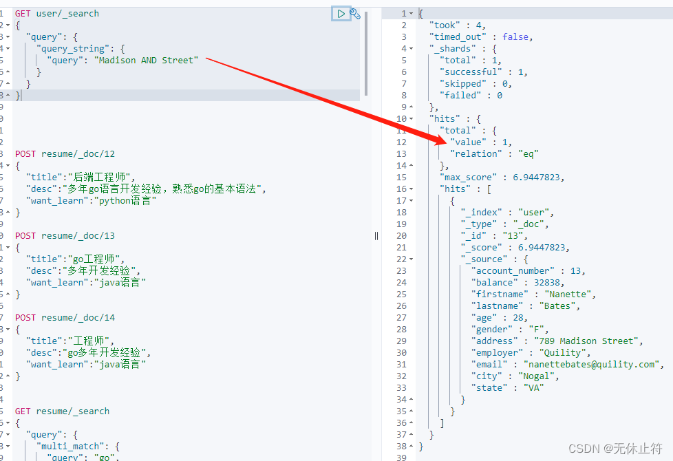Click the fold marker on response line 14
673x461 pixels.
tap(412, 166)
